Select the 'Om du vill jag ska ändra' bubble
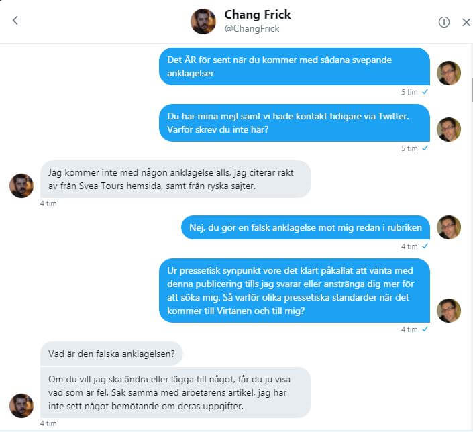 pyautogui.click(x=176, y=392)
